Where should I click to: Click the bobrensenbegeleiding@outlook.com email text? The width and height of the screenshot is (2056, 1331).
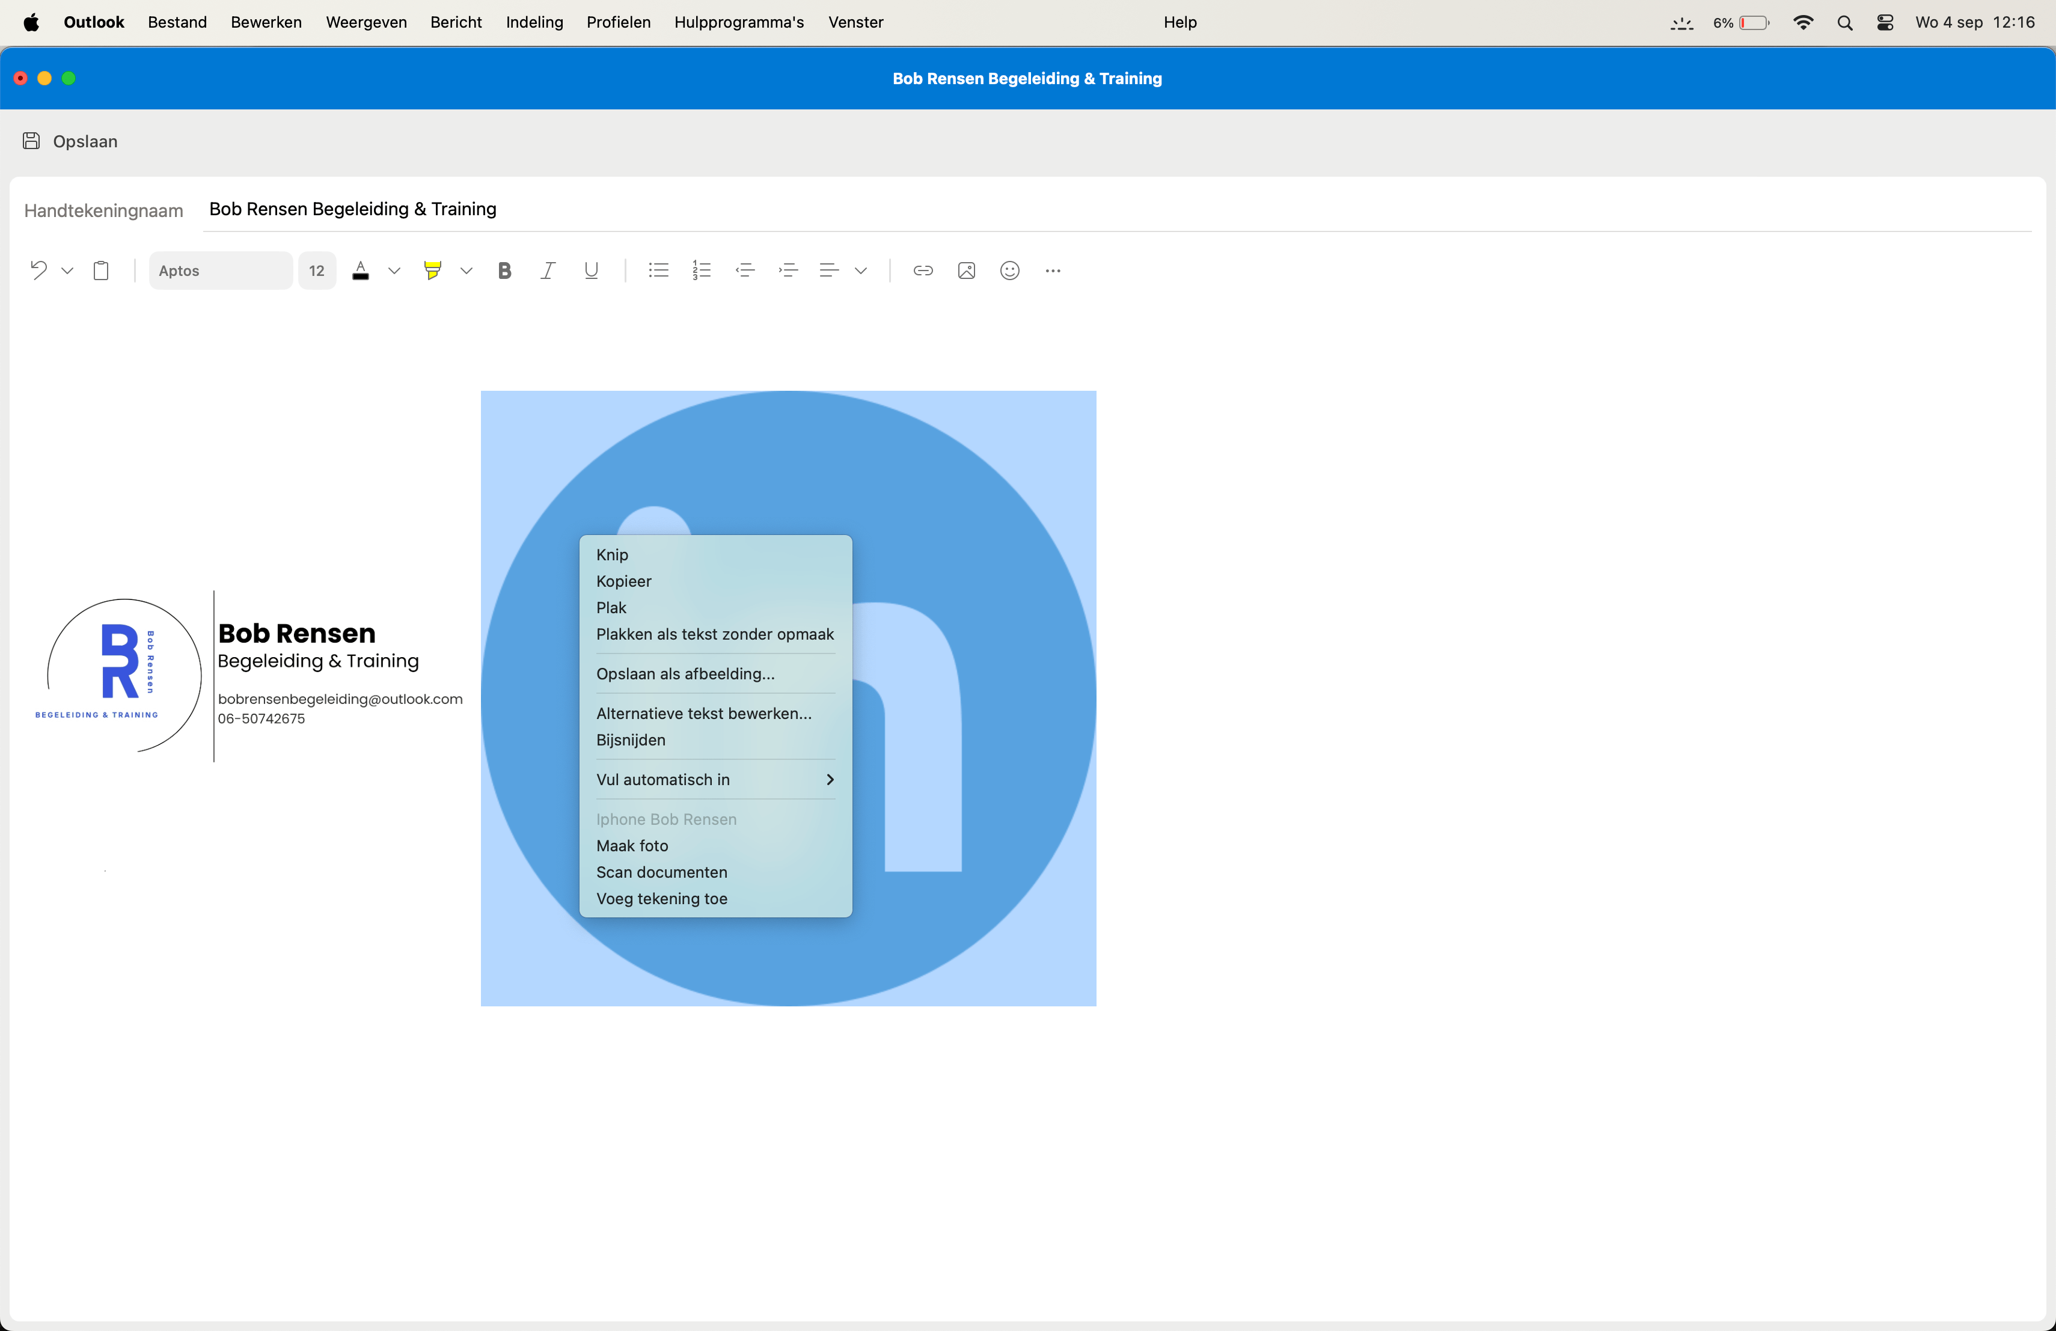340,699
